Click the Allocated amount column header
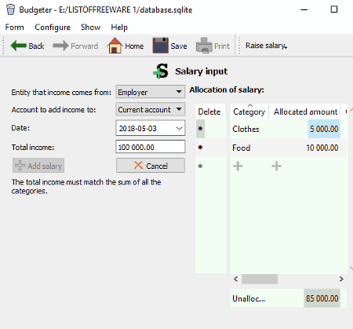Screen dimensions: 353x329 (305, 111)
